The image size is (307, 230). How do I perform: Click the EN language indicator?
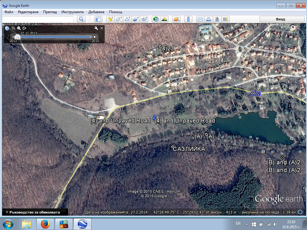[238, 223]
